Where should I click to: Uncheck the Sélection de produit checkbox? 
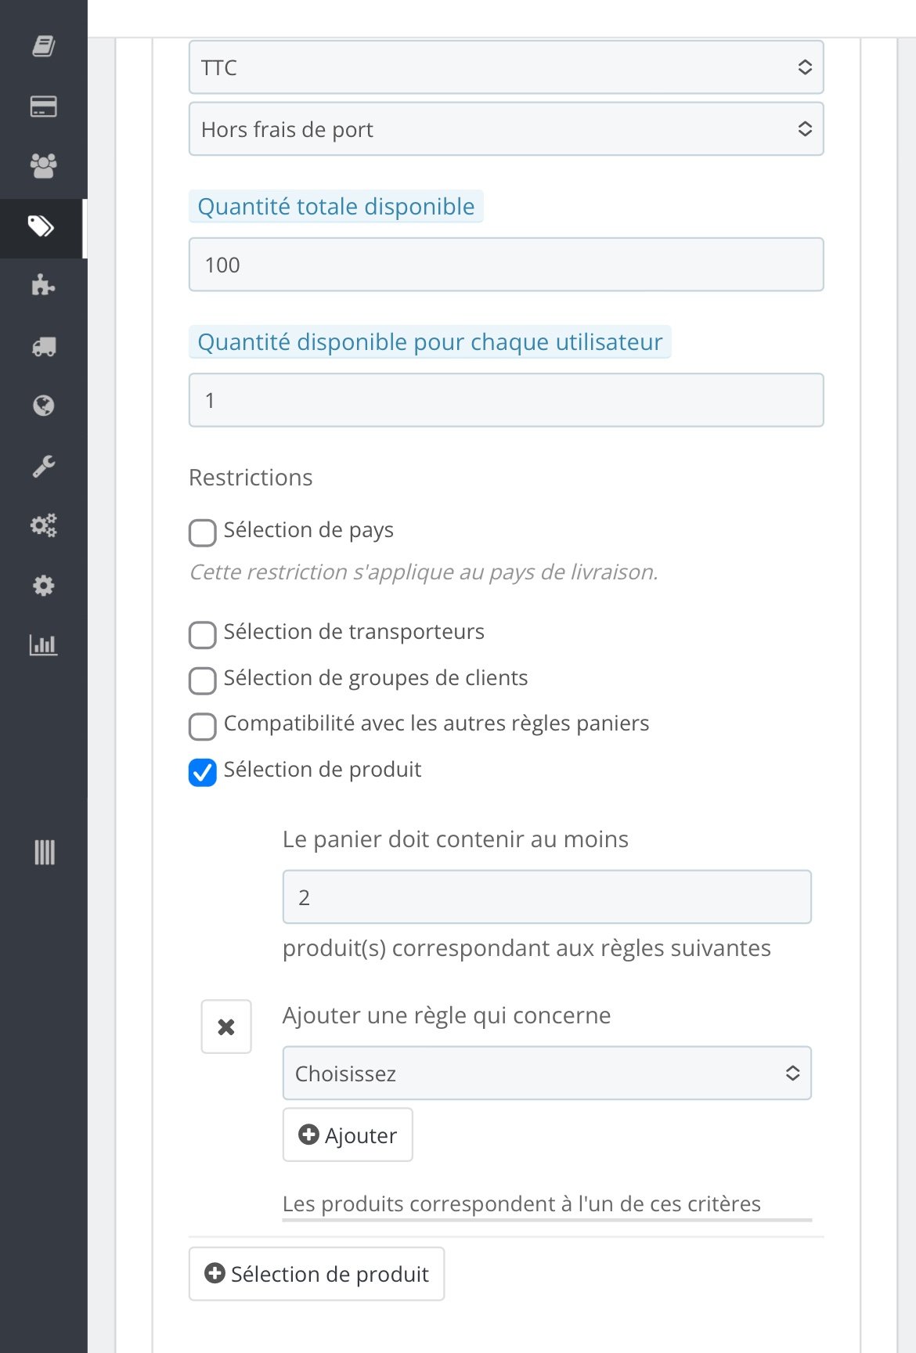point(203,772)
